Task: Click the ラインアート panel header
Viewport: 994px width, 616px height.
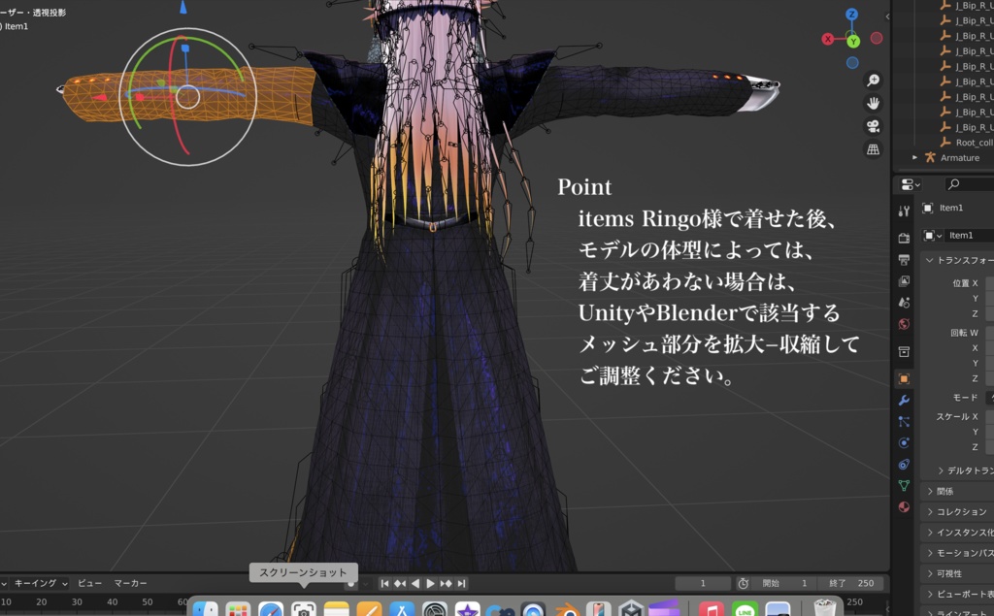Action: click(958, 612)
